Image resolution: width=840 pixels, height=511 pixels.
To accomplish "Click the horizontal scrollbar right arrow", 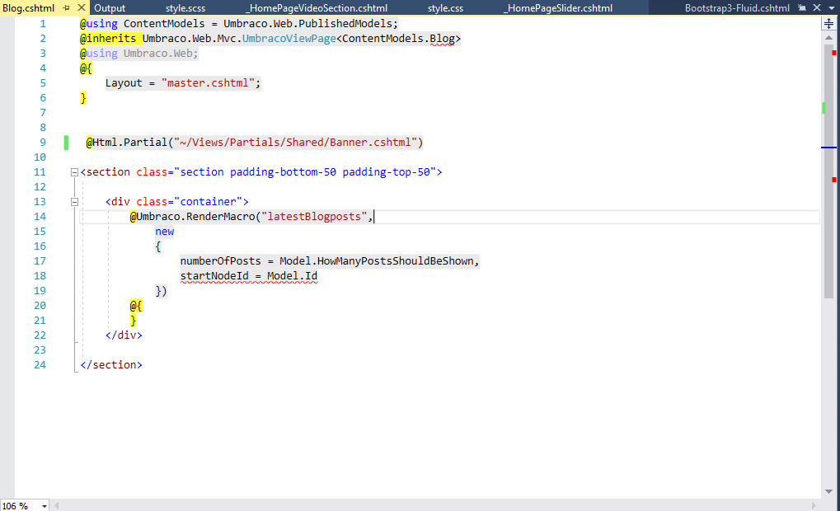I will [x=814, y=506].
